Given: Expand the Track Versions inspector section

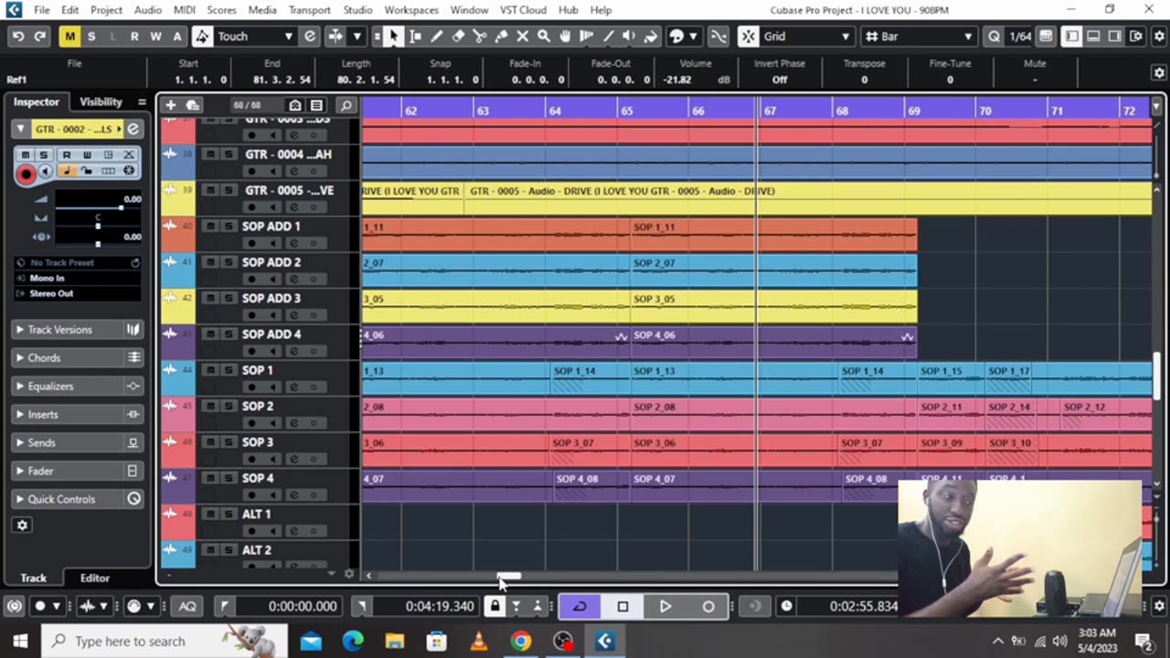Looking at the screenshot, I should coord(78,329).
